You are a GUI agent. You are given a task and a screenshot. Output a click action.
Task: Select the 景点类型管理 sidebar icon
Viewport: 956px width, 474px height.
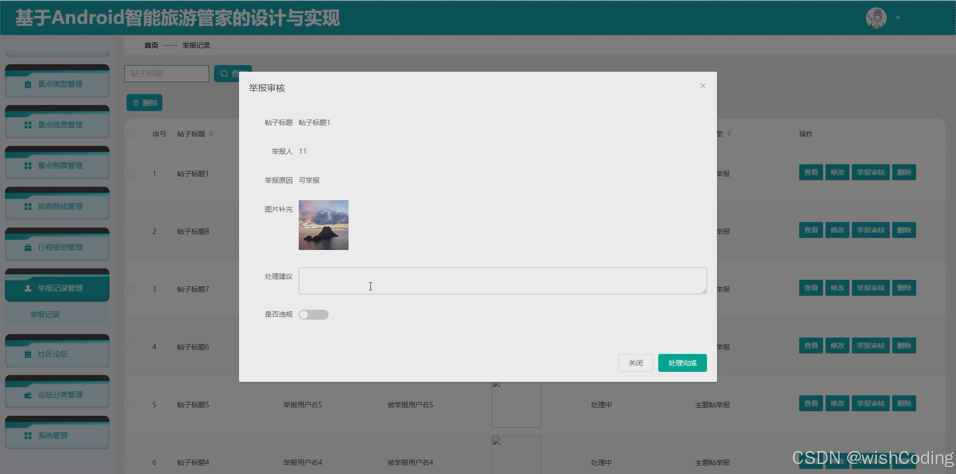[27, 84]
